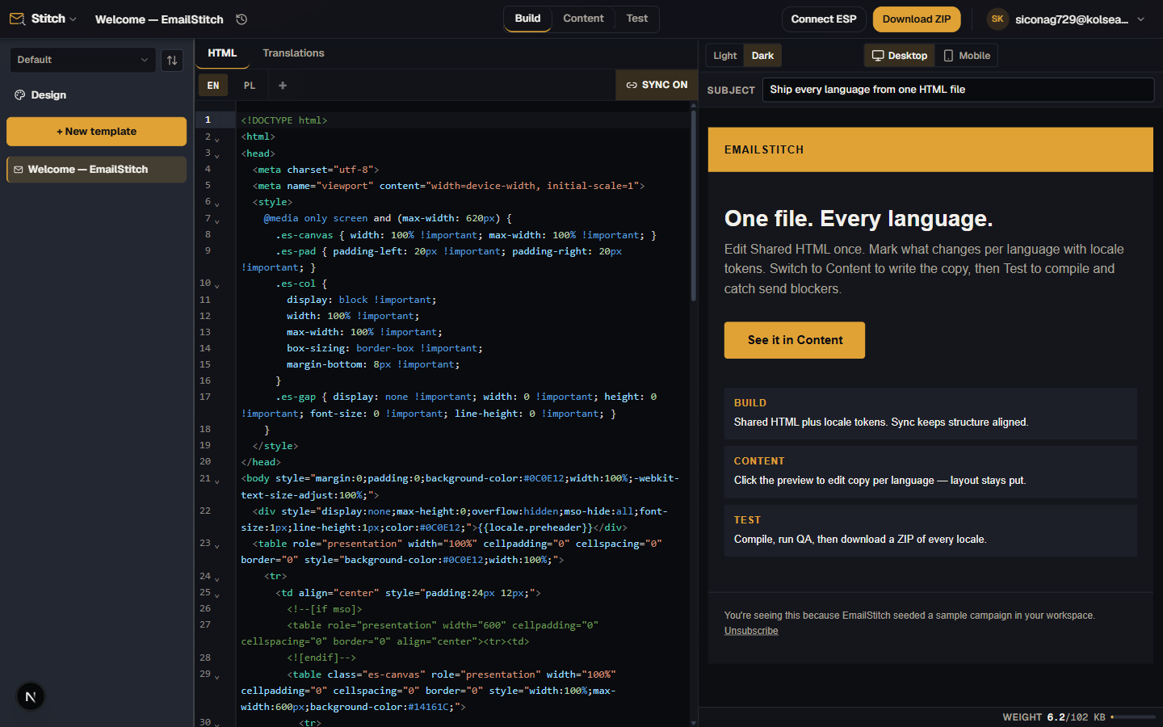Switch to the Test tab
Viewport: 1163px width, 727px height.
click(636, 19)
